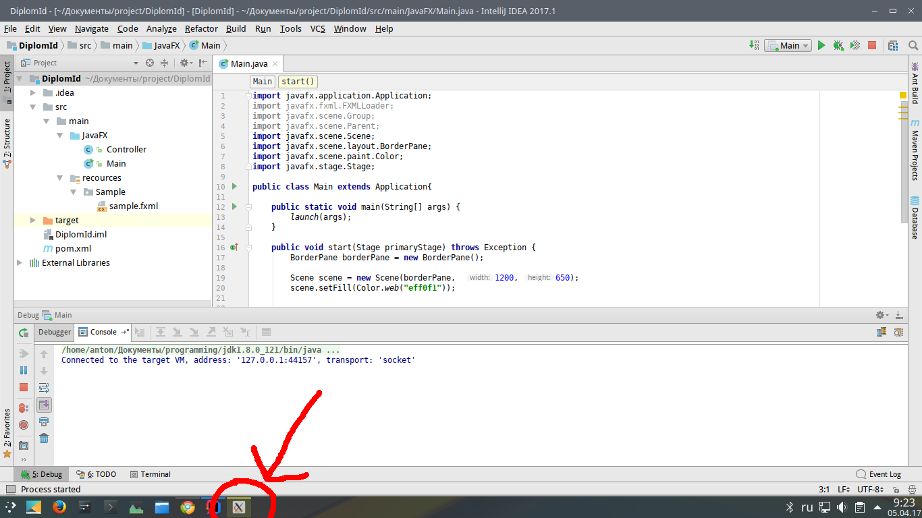
Task: Click the Evaluate Expression calculator icon
Action: point(266,332)
